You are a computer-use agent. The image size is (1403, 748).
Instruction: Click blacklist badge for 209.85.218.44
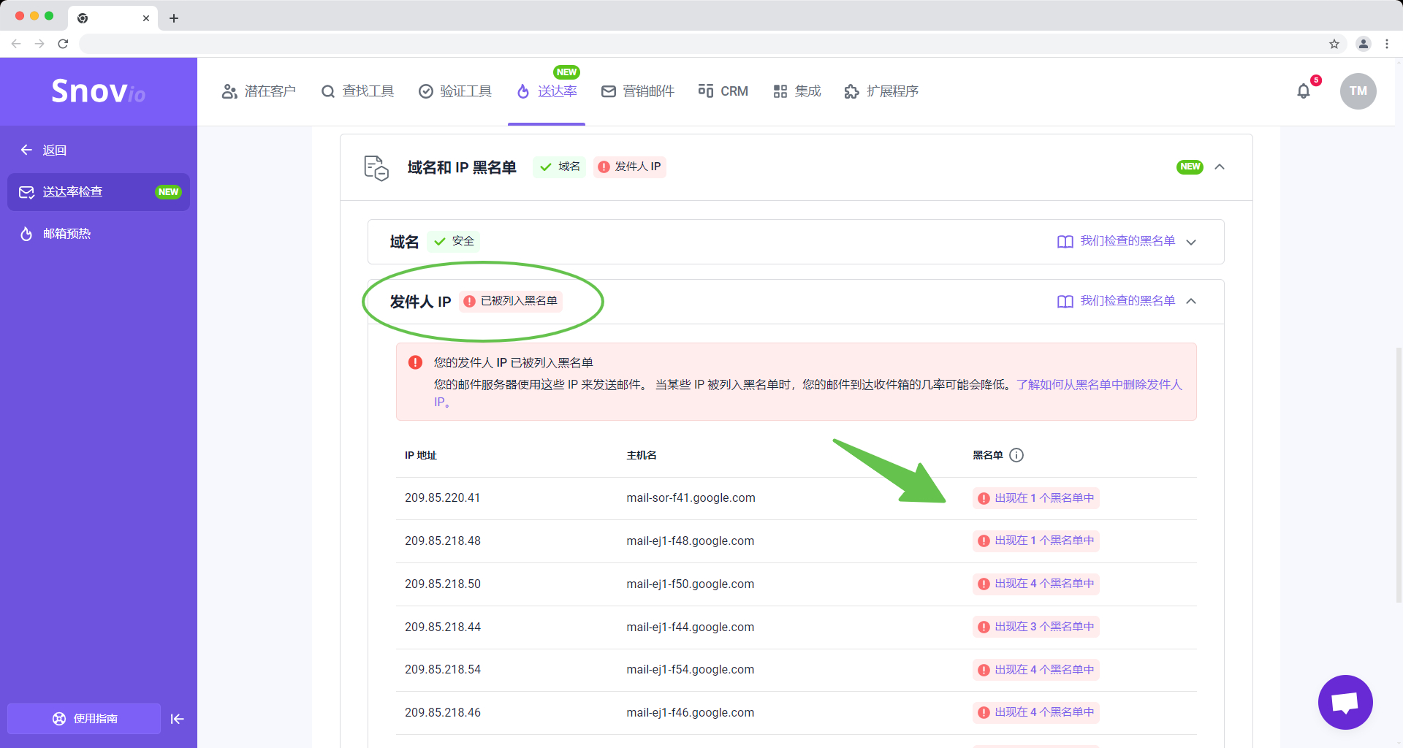pos(1036,627)
